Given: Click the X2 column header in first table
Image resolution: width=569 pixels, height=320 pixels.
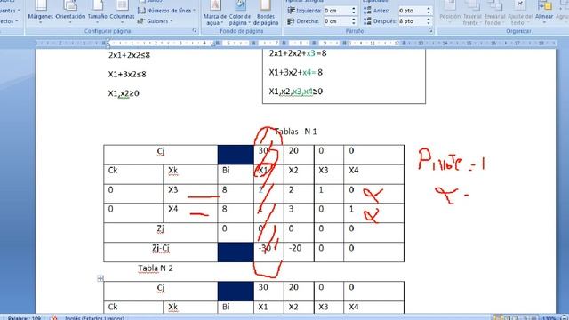Looking at the screenshot, I should pyautogui.click(x=299, y=174).
